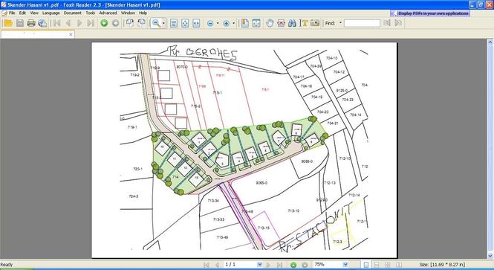Fit the page to width
Image resolution: width=494 pixels, height=270 pixels.
[196, 23]
